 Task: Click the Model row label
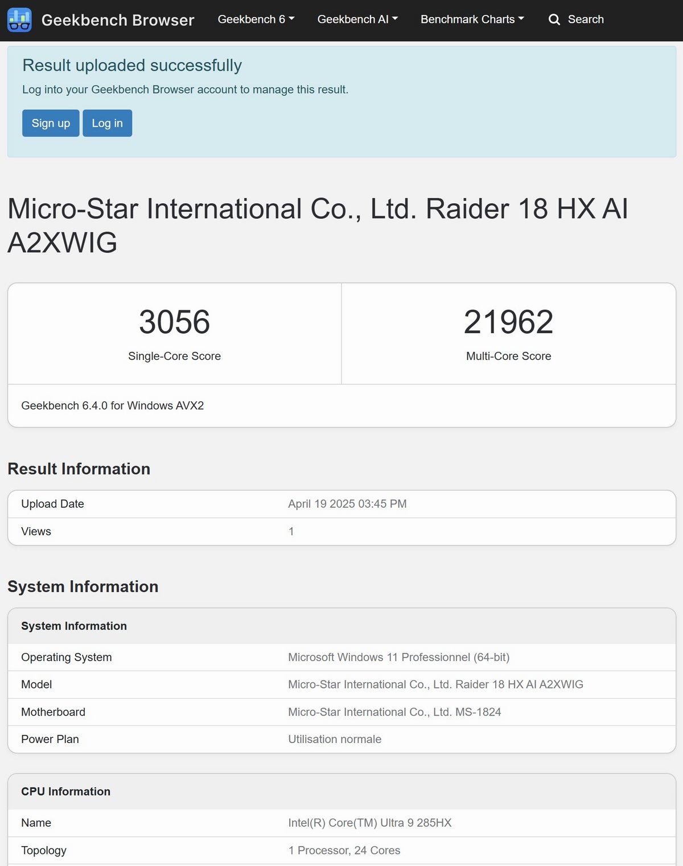[x=36, y=684]
